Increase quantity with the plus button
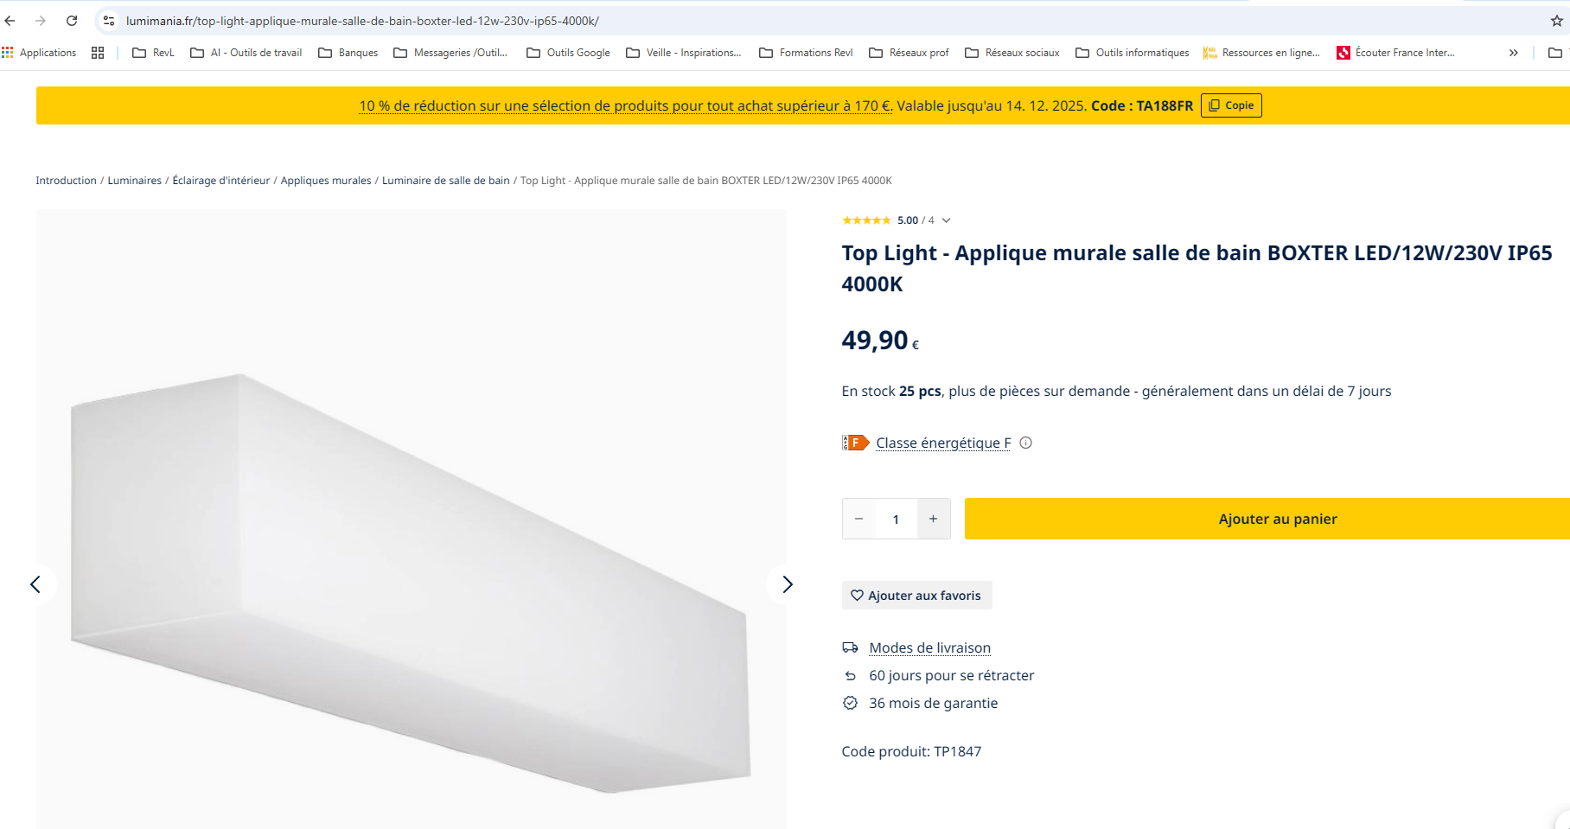The image size is (1570, 829). click(x=933, y=519)
